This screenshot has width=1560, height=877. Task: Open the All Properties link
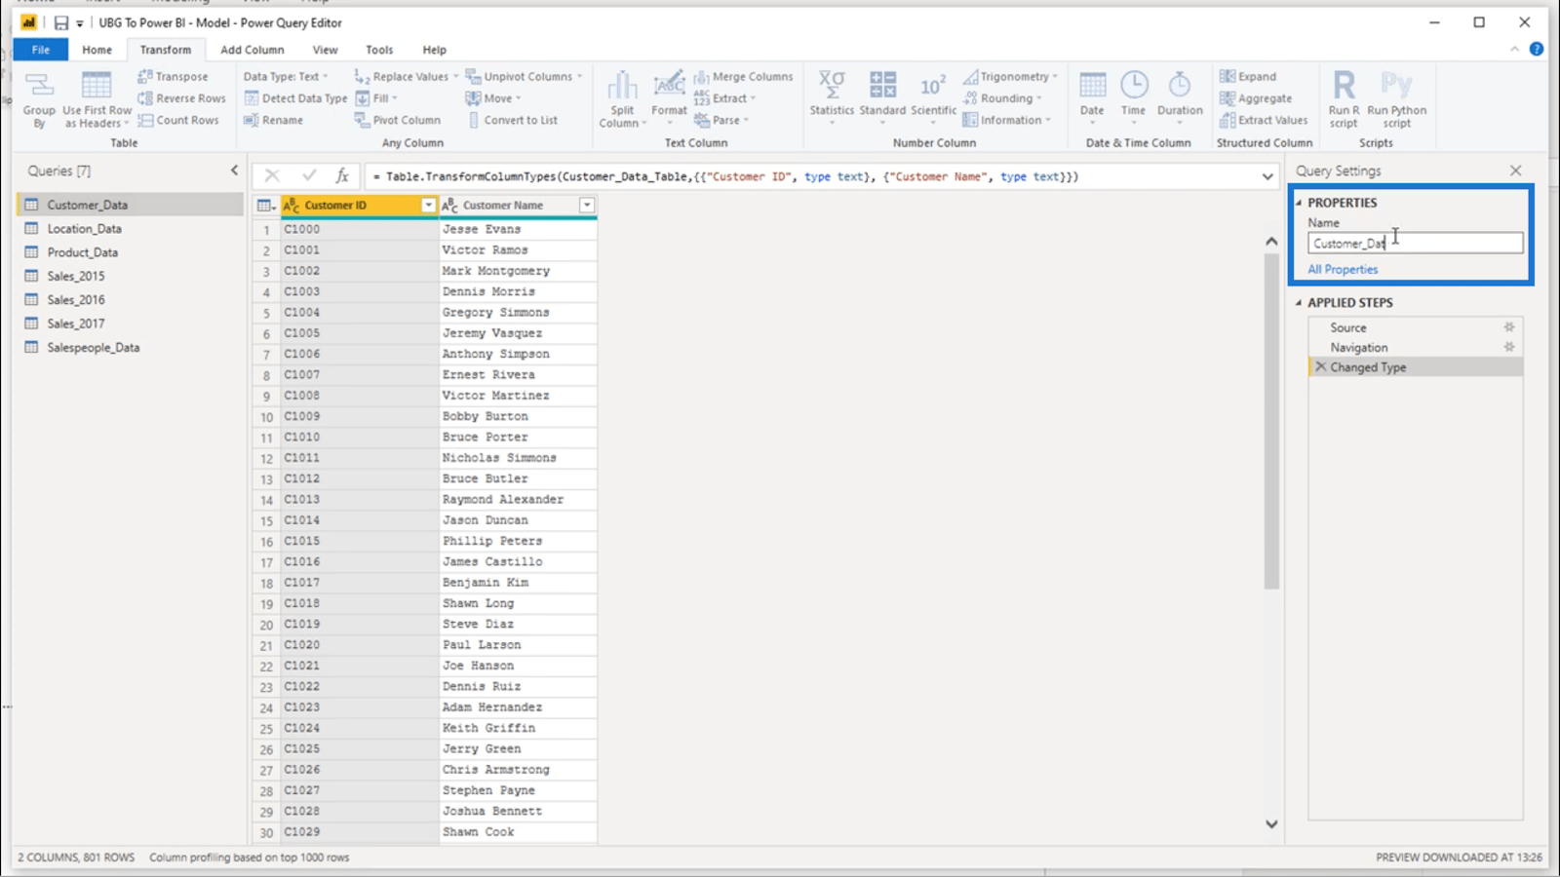tap(1343, 269)
